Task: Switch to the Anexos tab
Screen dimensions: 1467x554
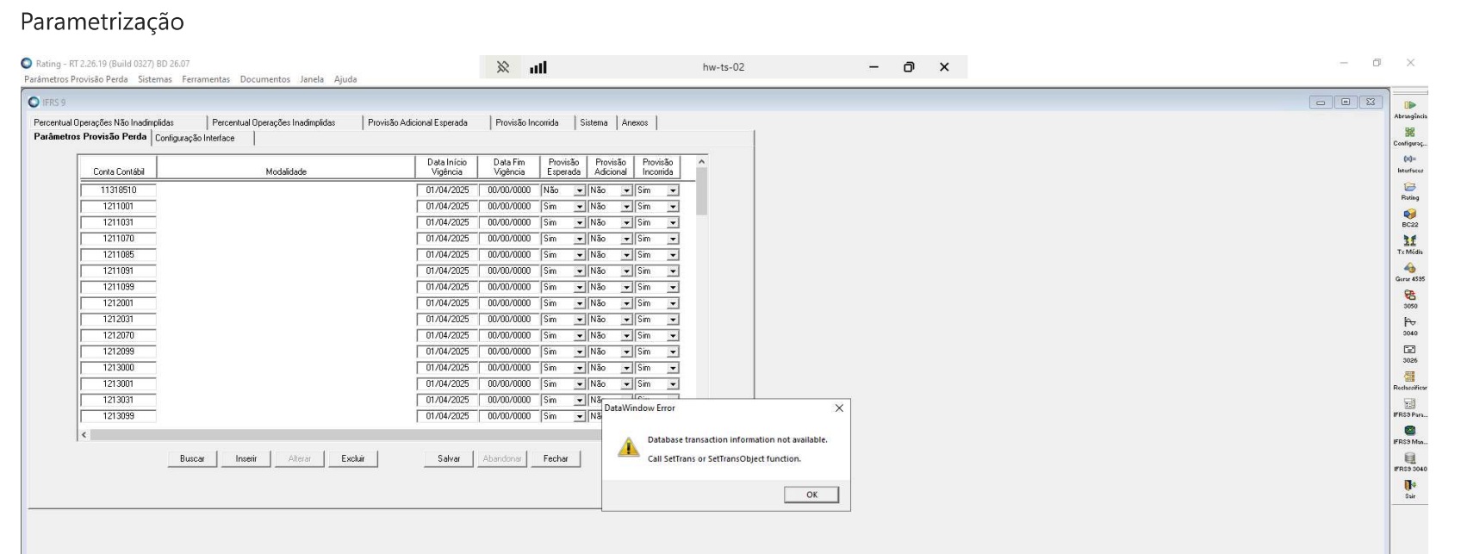Action: click(635, 122)
